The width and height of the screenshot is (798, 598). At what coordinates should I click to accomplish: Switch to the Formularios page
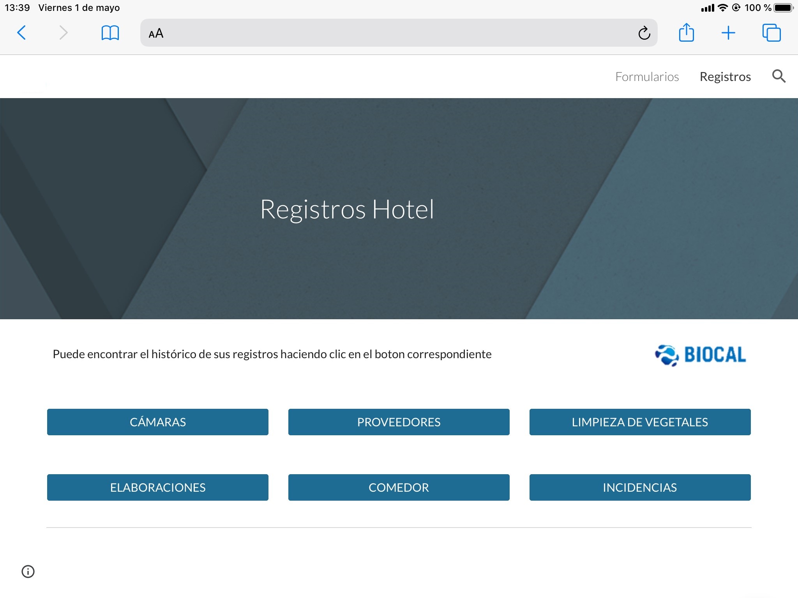point(647,77)
